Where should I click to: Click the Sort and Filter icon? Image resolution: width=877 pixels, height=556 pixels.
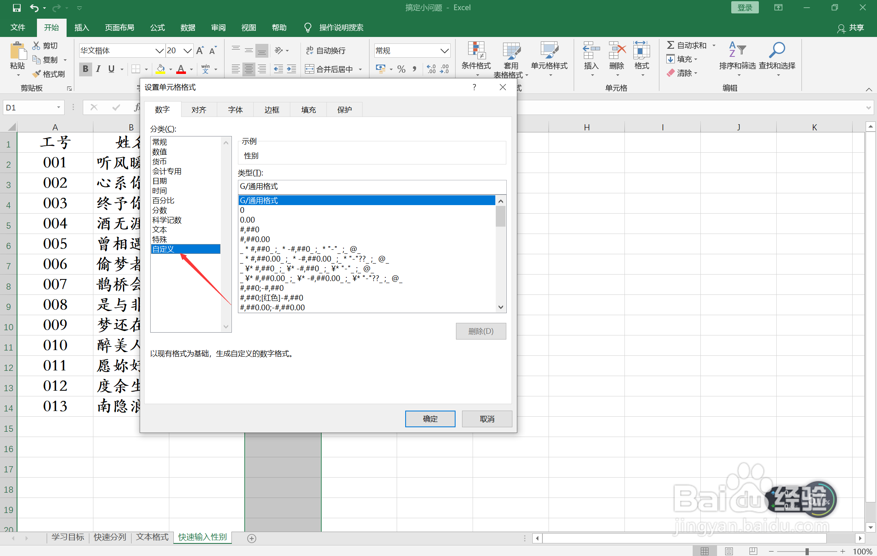click(x=737, y=50)
